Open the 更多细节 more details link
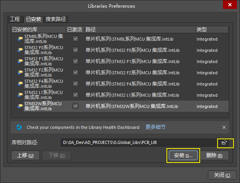The height and width of the screenshot is (183, 240). click(x=155, y=127)
